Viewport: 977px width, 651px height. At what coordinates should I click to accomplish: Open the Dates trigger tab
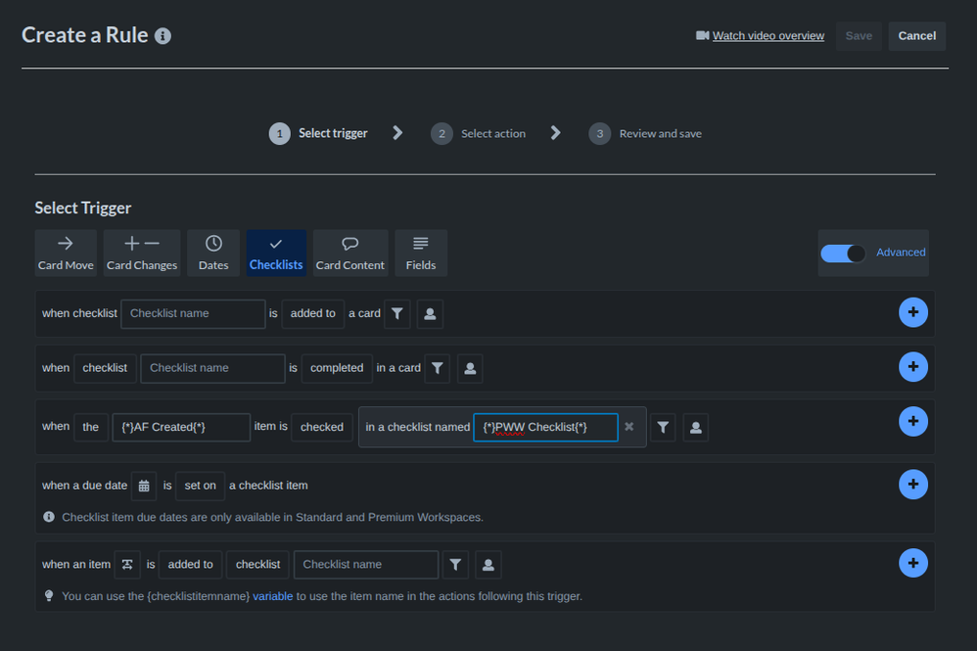(x=213, y=253)
